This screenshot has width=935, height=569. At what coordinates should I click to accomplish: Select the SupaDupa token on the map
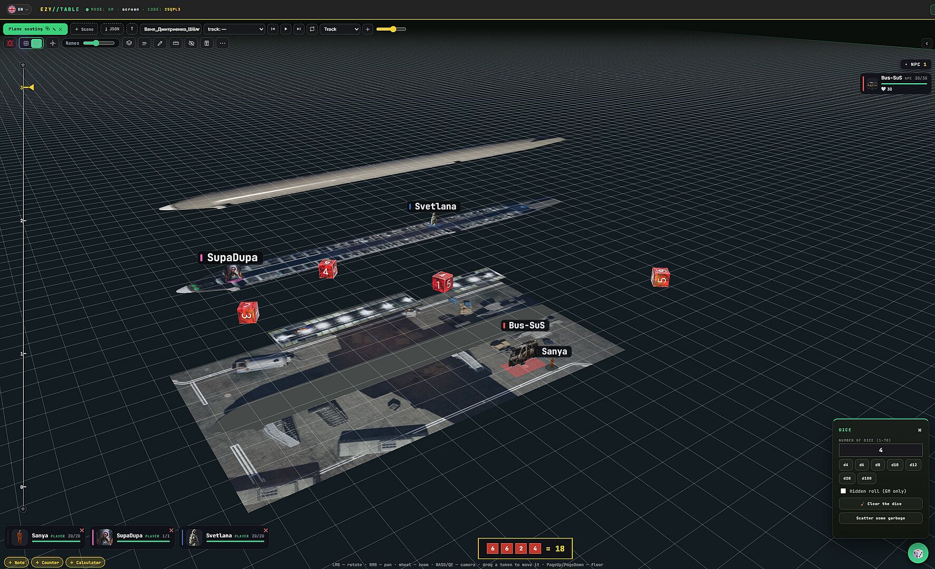point(232,273)
